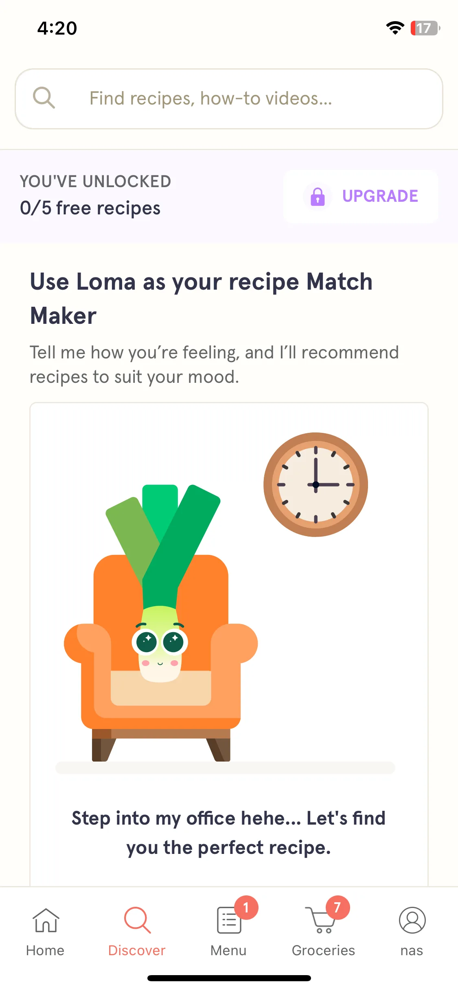The image size is (458, 991).
Task: Tap the purple lock icon
Action: 318,196
